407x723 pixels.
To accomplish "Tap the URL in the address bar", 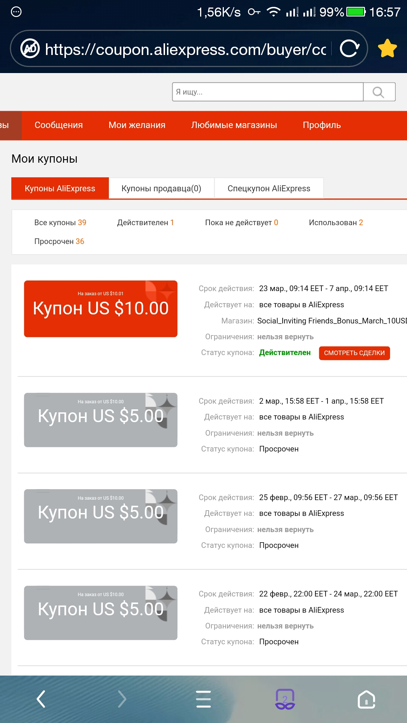I will coord(185,49).
